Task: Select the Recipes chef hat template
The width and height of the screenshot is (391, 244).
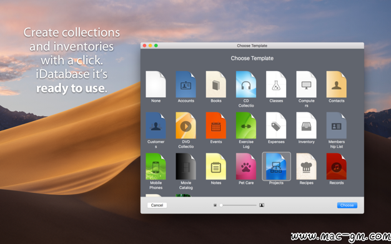Action: point(306,167)
